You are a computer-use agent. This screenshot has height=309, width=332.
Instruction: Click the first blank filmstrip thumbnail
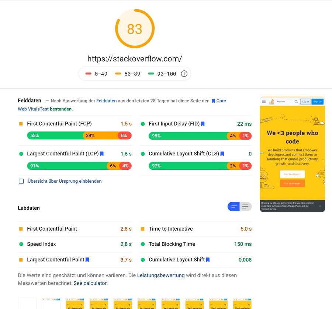point(27,303)
